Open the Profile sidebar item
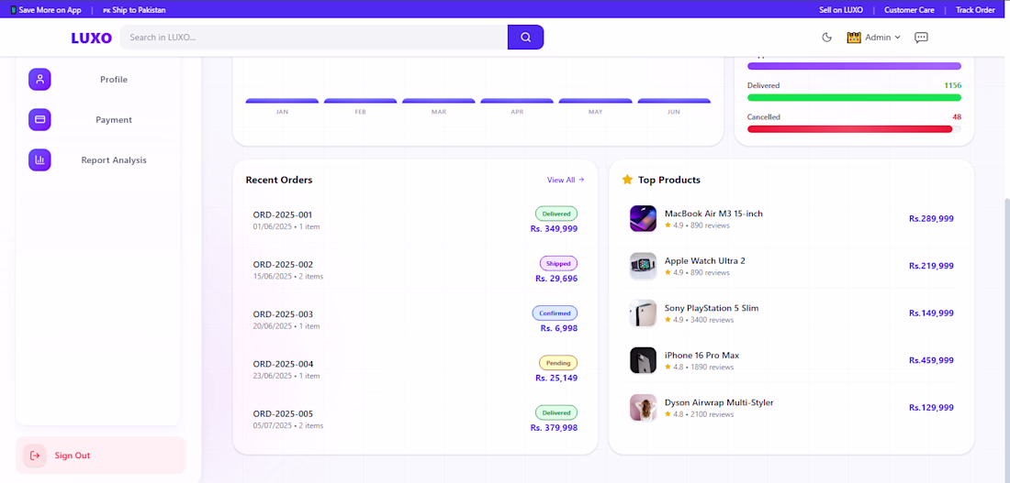 (x=98, y=80)
